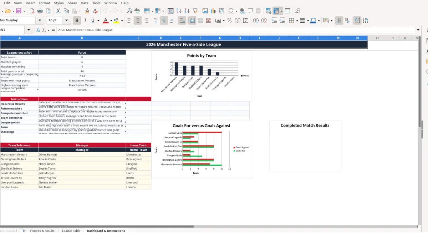Toggle Underline formatting

(93, 21)
